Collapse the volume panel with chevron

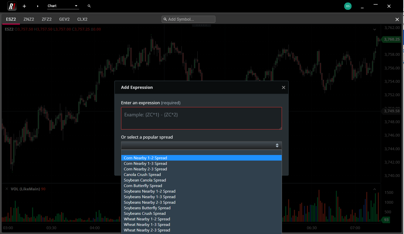tap(374, 189)
